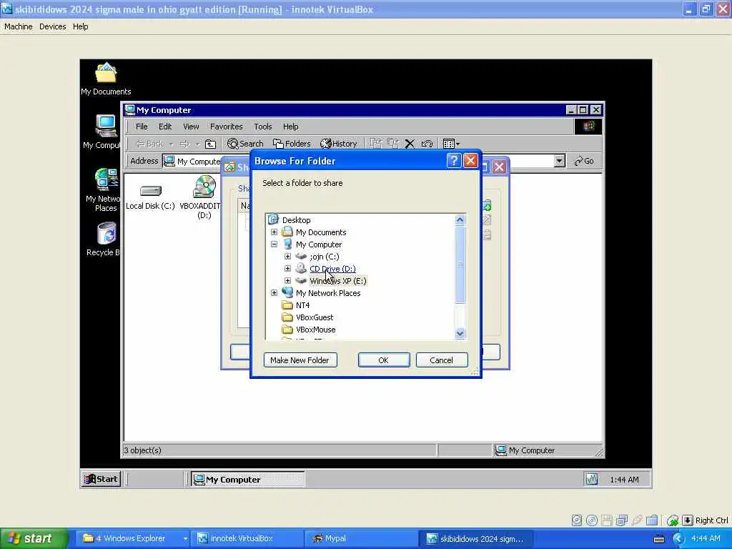Image resolution: width=732 pixels, height=549 pixels.
Task: Open the History pane button
Action: pos(338,144)
